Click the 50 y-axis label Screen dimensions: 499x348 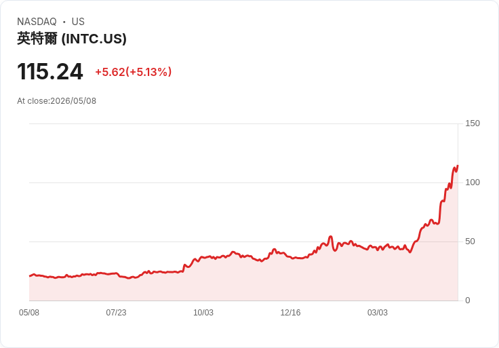tap(470, 241)
